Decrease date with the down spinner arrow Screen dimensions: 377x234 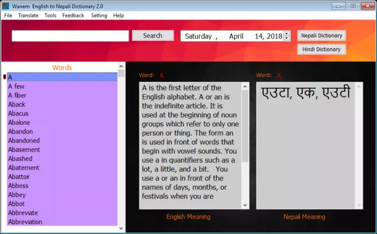click(286, 38)
